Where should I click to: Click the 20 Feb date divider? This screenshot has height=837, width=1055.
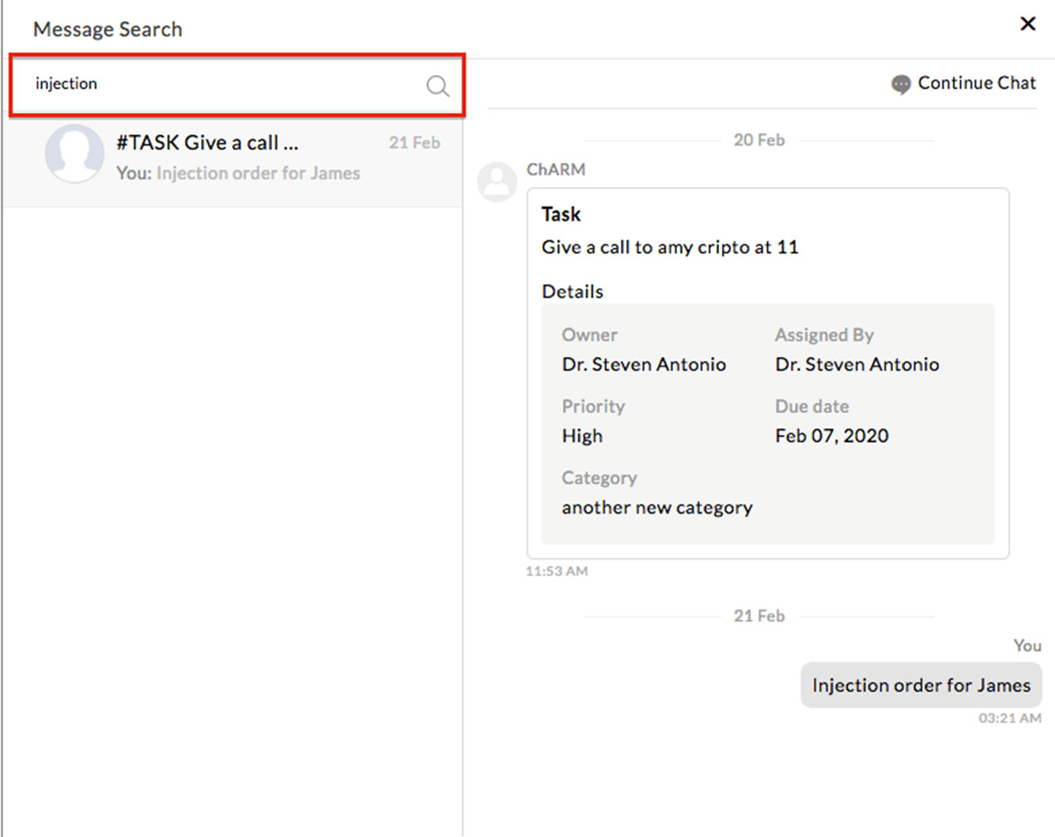pos(759,140)
